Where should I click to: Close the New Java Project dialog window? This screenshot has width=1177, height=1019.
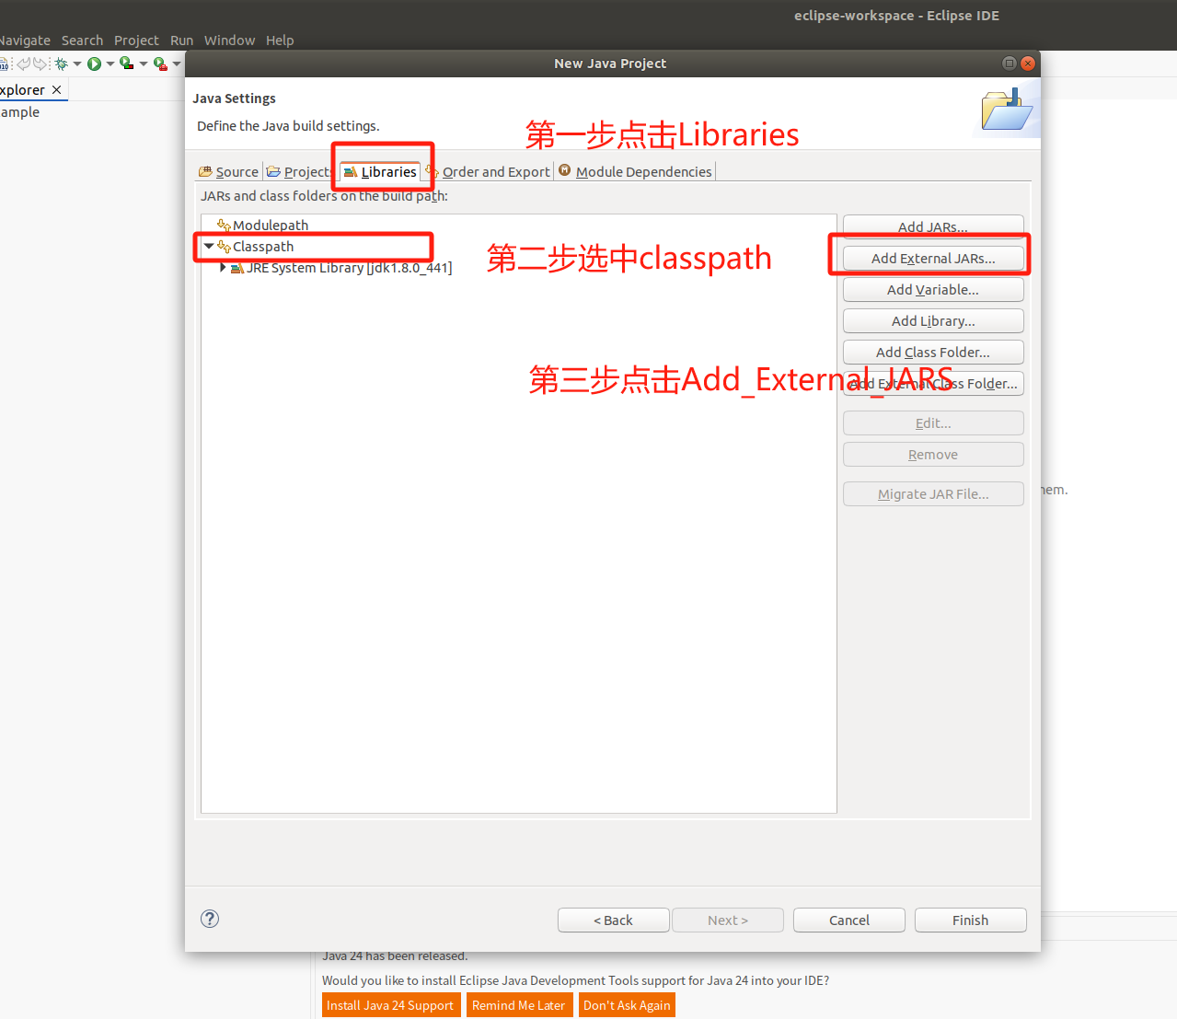pos(1028,64)
